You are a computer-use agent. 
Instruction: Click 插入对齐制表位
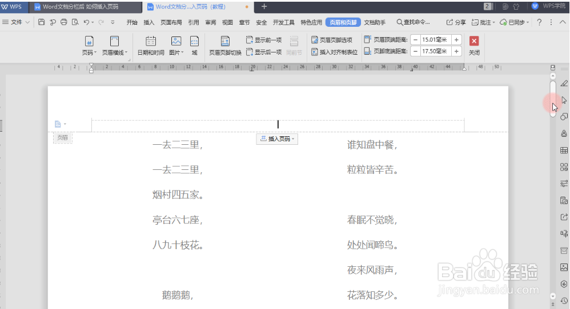click(335, 52)
